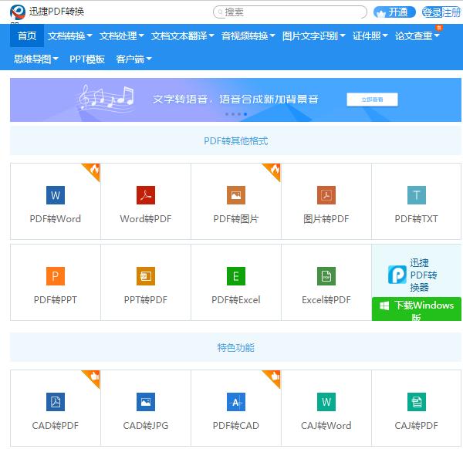This screenshot has width=463, height=449.
Task: Click the search magnifier icon
Action: 220,12
